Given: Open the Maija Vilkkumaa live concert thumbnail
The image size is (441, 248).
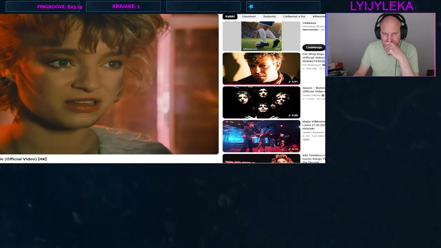Looking at the screenshot, I should tap(261, 136).
